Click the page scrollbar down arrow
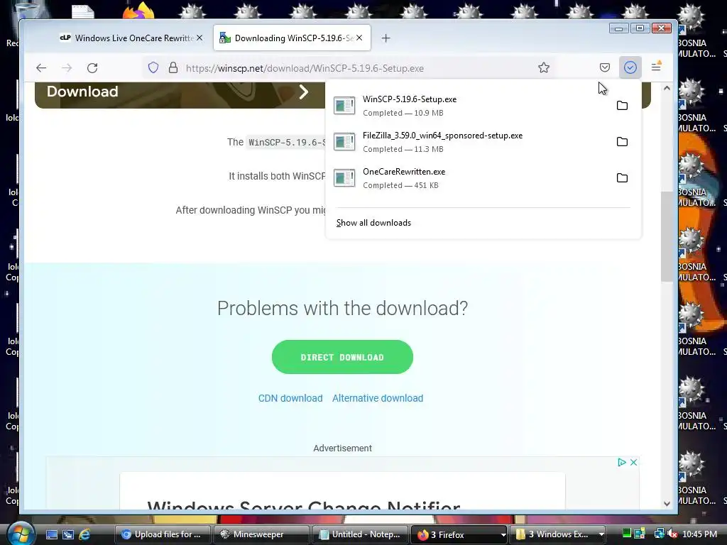 (667, 504)
